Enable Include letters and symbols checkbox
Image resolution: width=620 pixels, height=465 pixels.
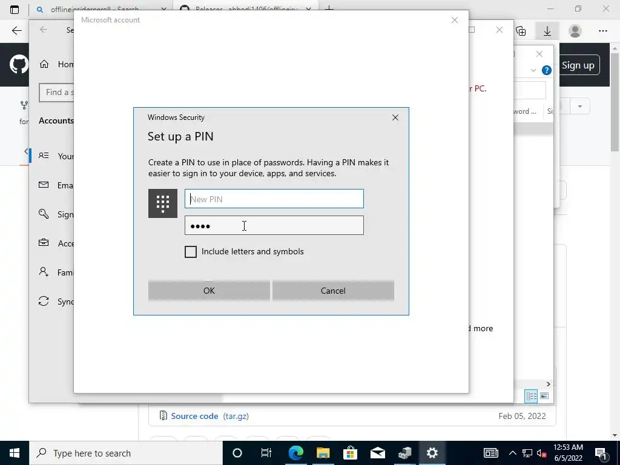pos(191,252)
